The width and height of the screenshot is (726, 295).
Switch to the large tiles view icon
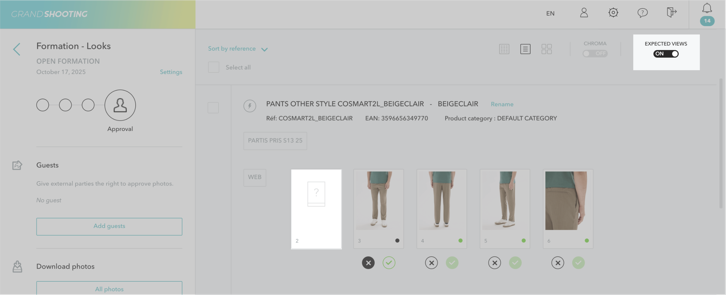tap(546, 49)
